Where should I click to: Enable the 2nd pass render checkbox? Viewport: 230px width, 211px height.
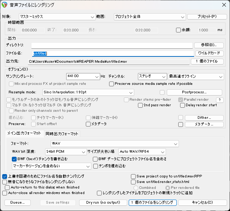141,105
